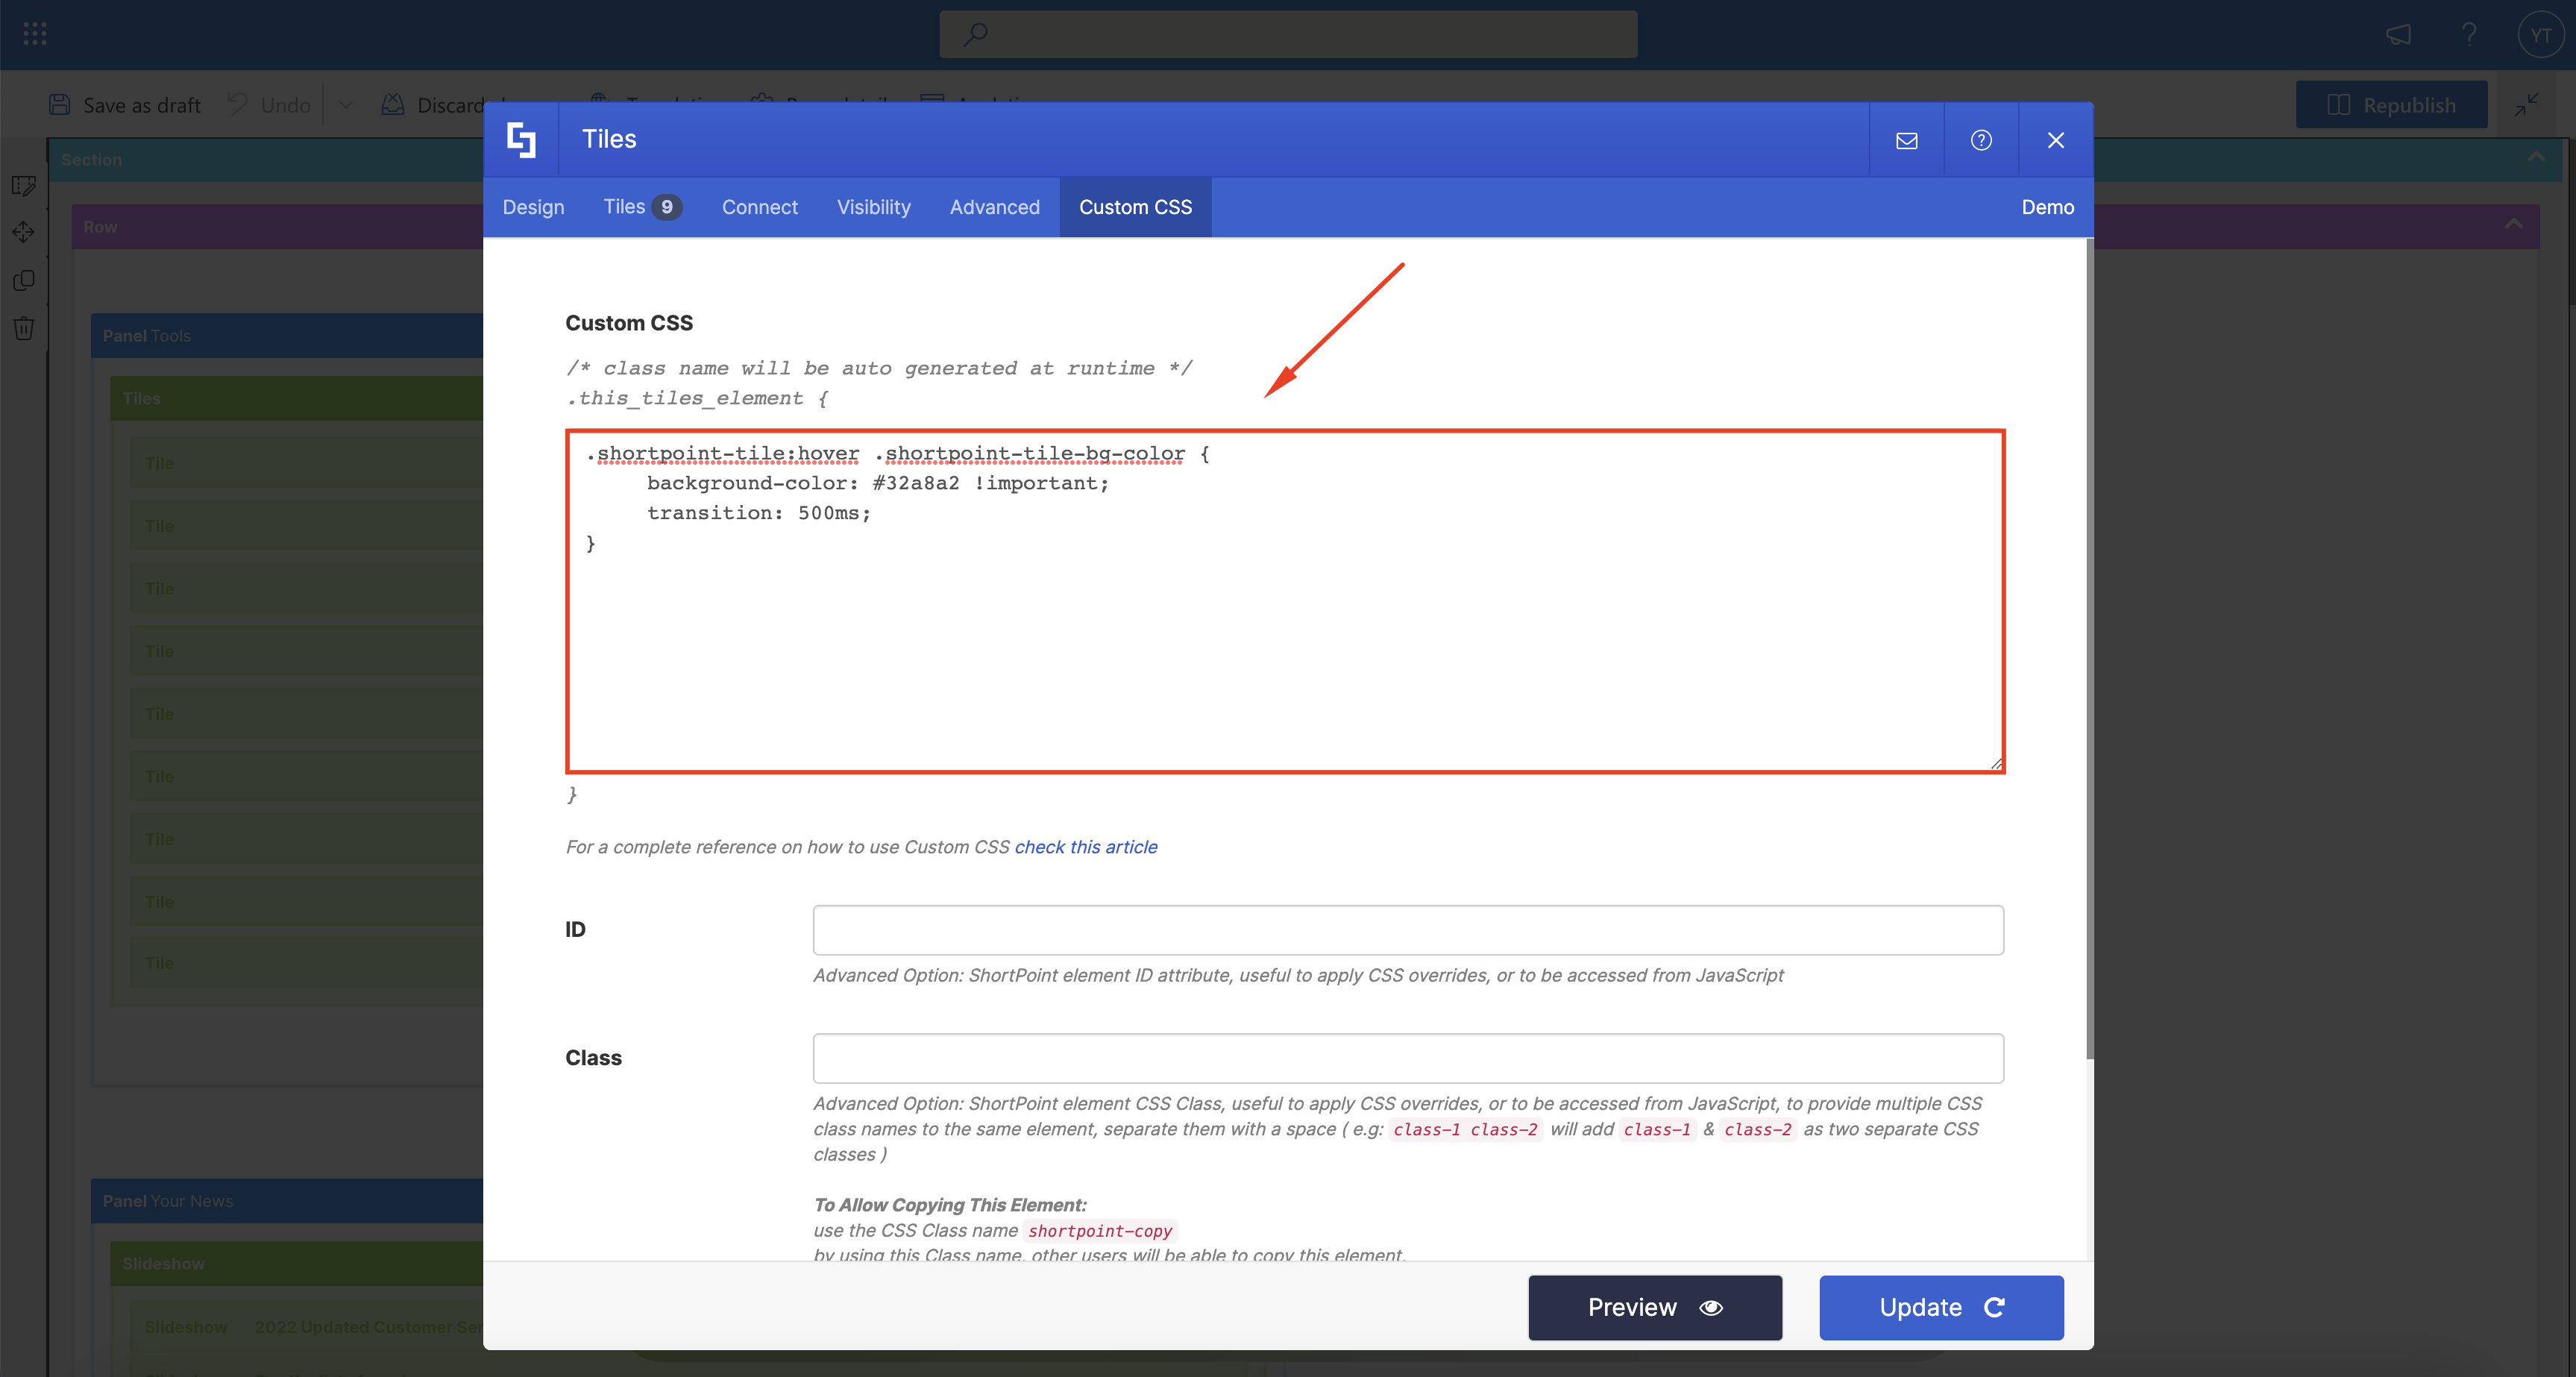Click the ShortPoint logo in the Tiles dialog header
Image resolution: width=2576 pixels, height=1377 pixels.
pyautogui.click(x=521, y=139)
